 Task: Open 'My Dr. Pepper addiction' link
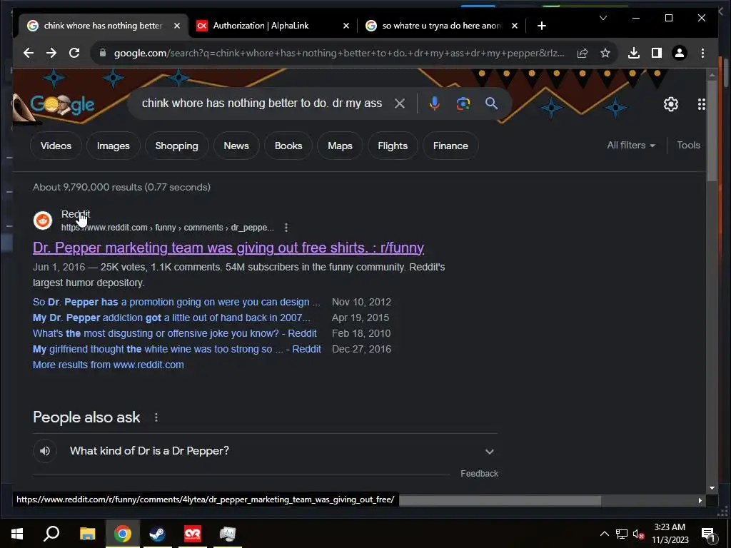[x=171, y=318]
